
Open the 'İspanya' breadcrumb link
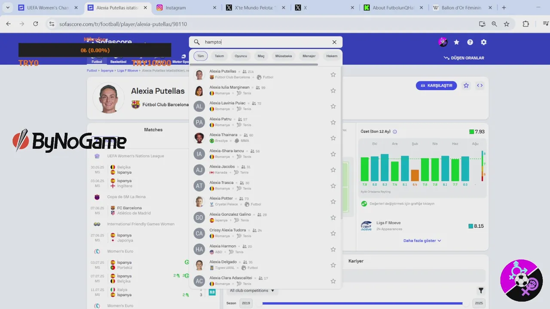(107, 70)
